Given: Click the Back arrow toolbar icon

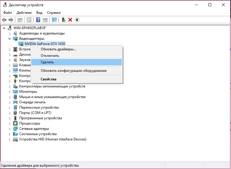Looking at the screenshot, I should [4, 20].
